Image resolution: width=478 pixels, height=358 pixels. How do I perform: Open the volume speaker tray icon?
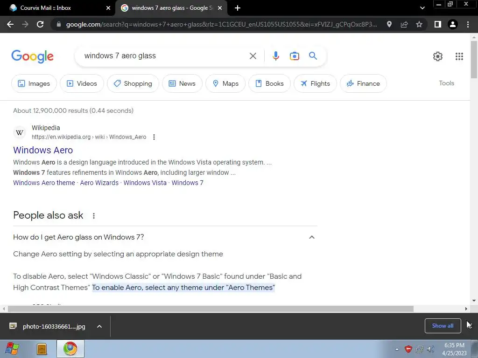[430, 349]
